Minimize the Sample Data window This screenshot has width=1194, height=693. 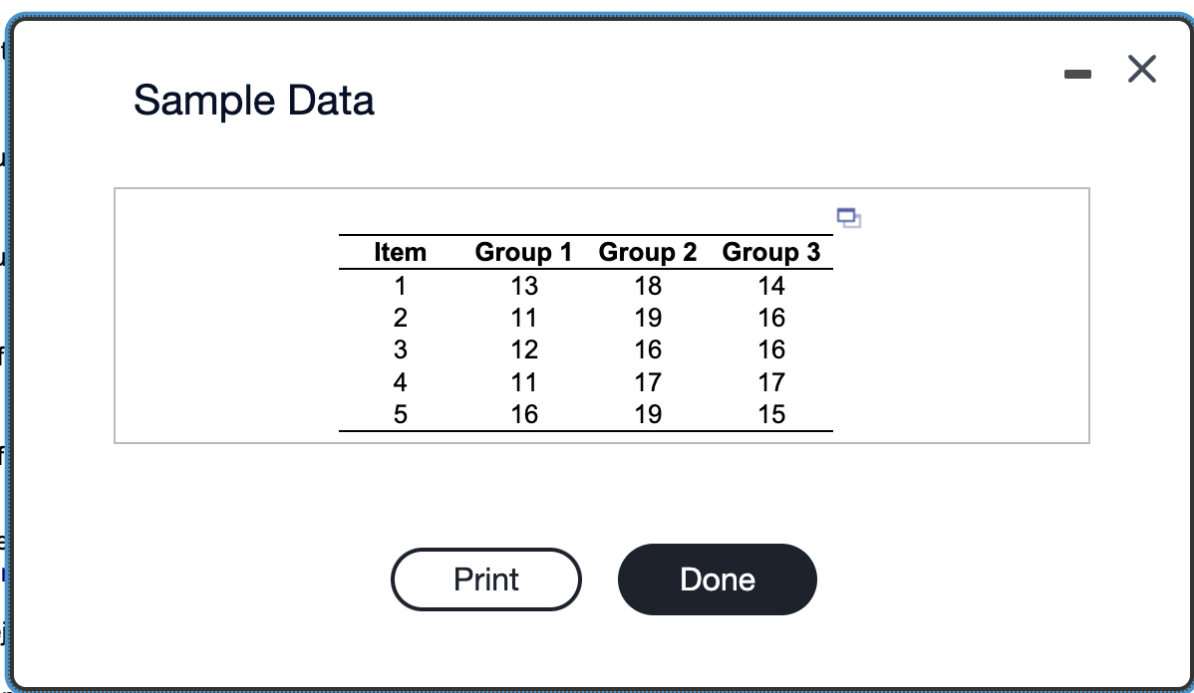click(1077, 73)
